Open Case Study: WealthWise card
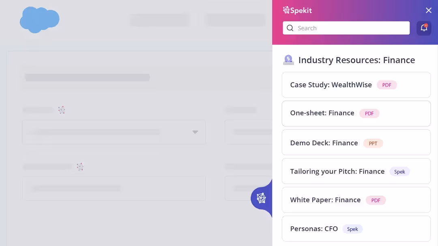438x246 pixels. pyautogui.click(x=356, y=85)
